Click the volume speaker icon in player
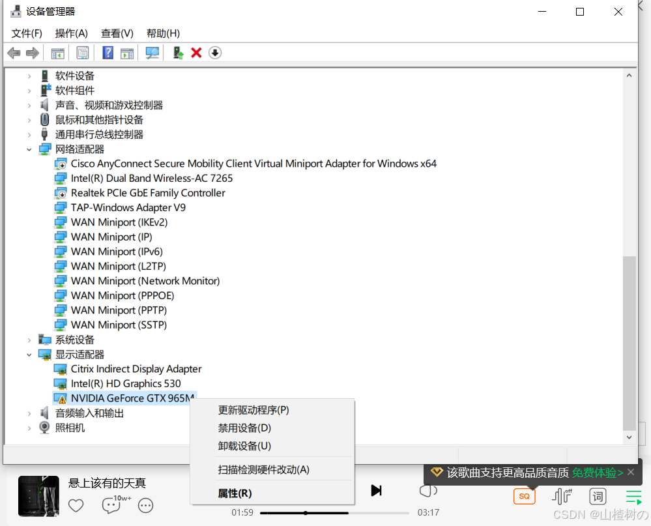 pyautogui.click(x=427, y=491)
